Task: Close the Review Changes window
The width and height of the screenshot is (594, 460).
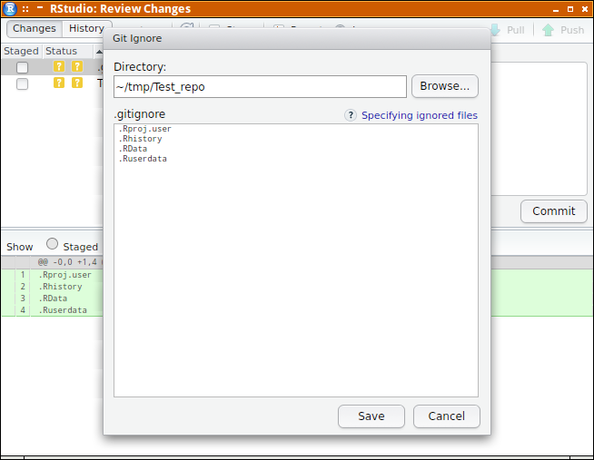Action: tap(585, 9)
